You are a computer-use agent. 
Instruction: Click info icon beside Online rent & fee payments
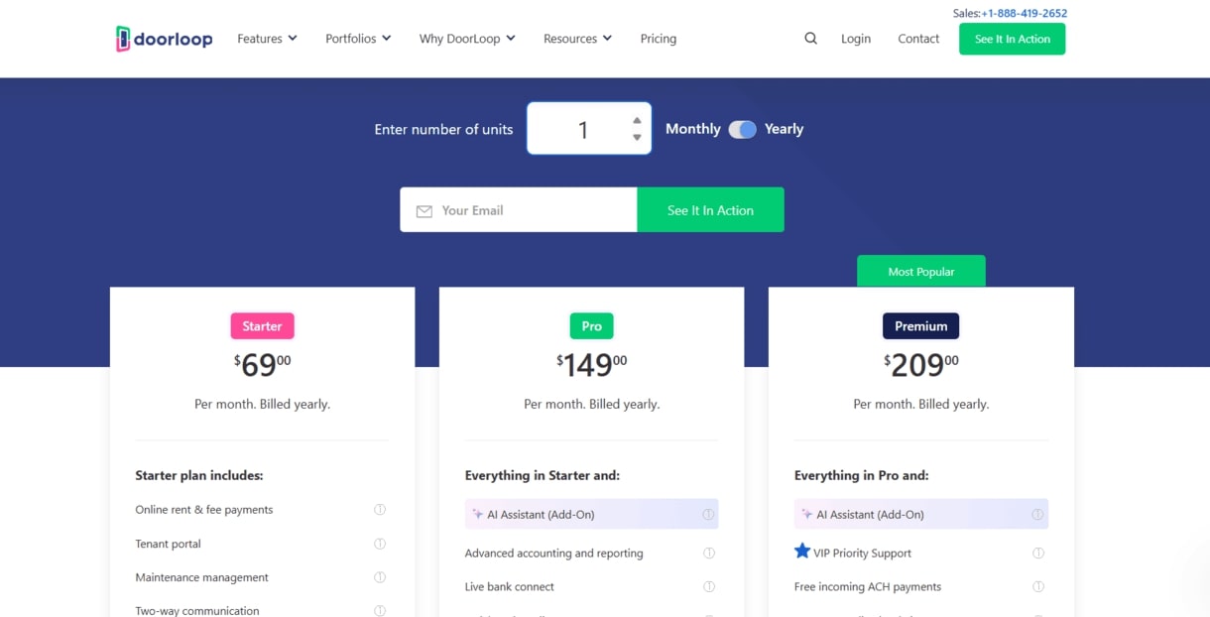tap(379, 510)
